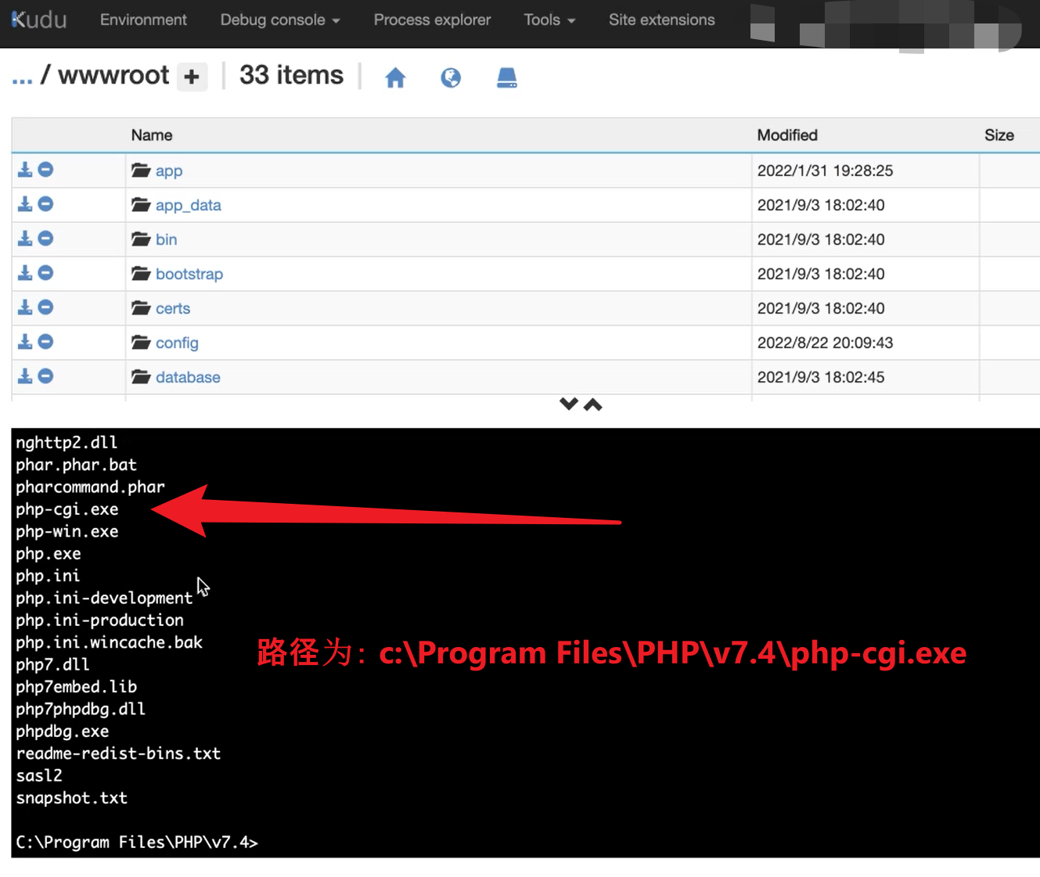Expand the Debug console dropdown
The width and height of the screenshot is (1040, 877).
tap(279, 20)
